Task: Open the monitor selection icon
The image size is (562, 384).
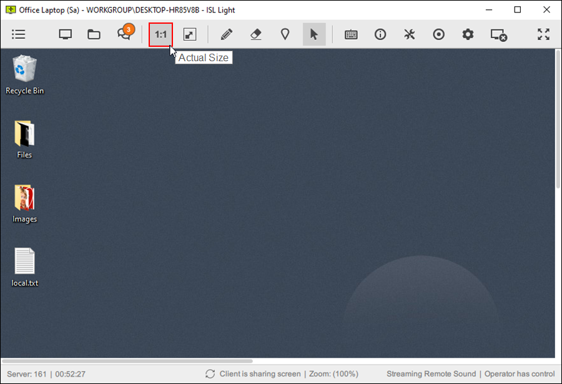Action: (x=64, y=34)
